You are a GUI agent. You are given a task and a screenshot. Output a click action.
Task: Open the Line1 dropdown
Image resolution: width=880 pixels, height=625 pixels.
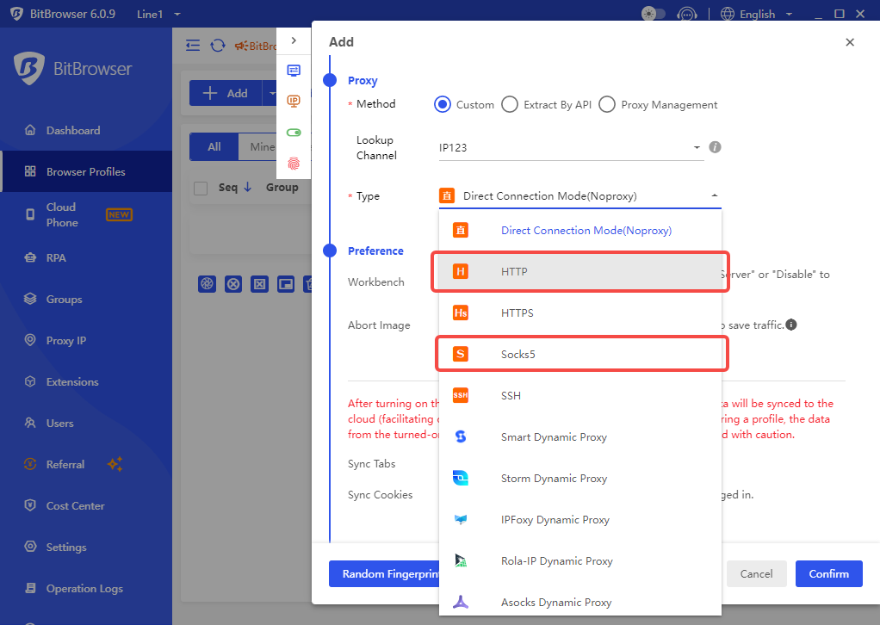click(x=158, y=14)
